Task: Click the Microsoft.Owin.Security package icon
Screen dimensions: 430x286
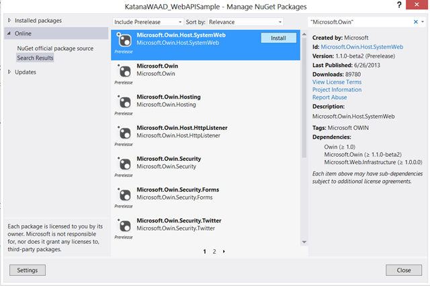Action: [124, 164]
